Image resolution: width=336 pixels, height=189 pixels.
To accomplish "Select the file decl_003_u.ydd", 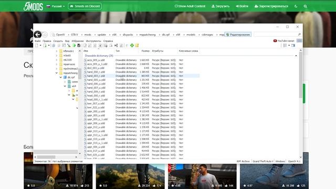I will tap(96, 68).
